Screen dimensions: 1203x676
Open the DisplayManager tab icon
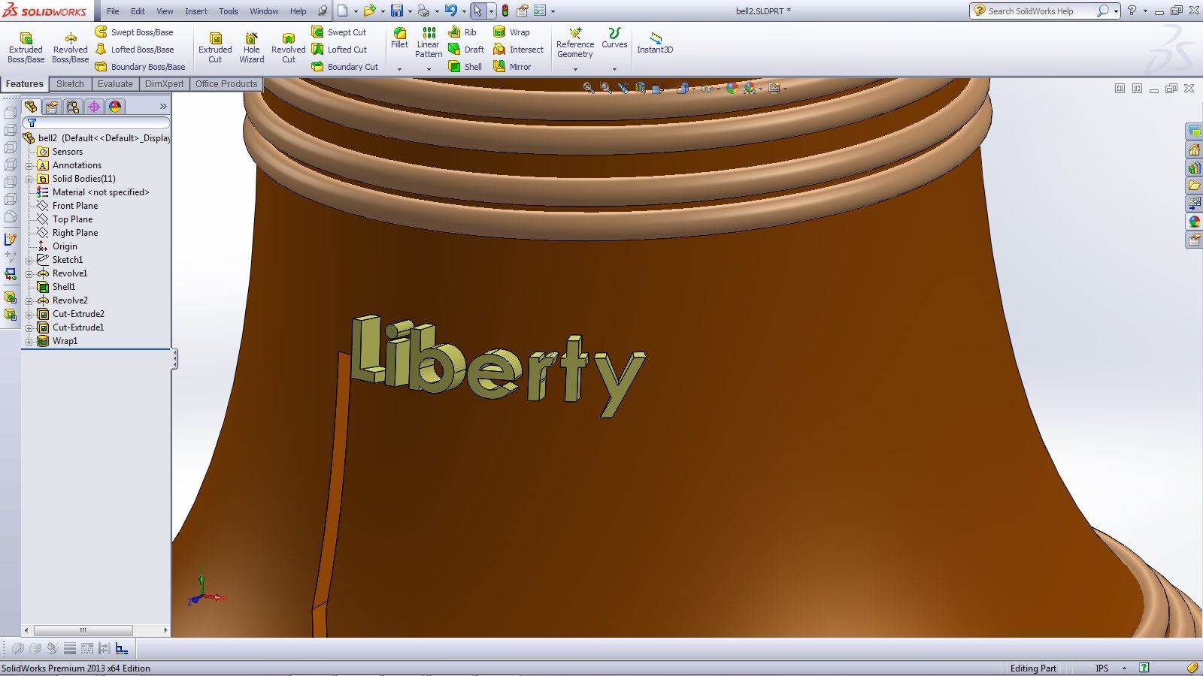tap(115, 107)
